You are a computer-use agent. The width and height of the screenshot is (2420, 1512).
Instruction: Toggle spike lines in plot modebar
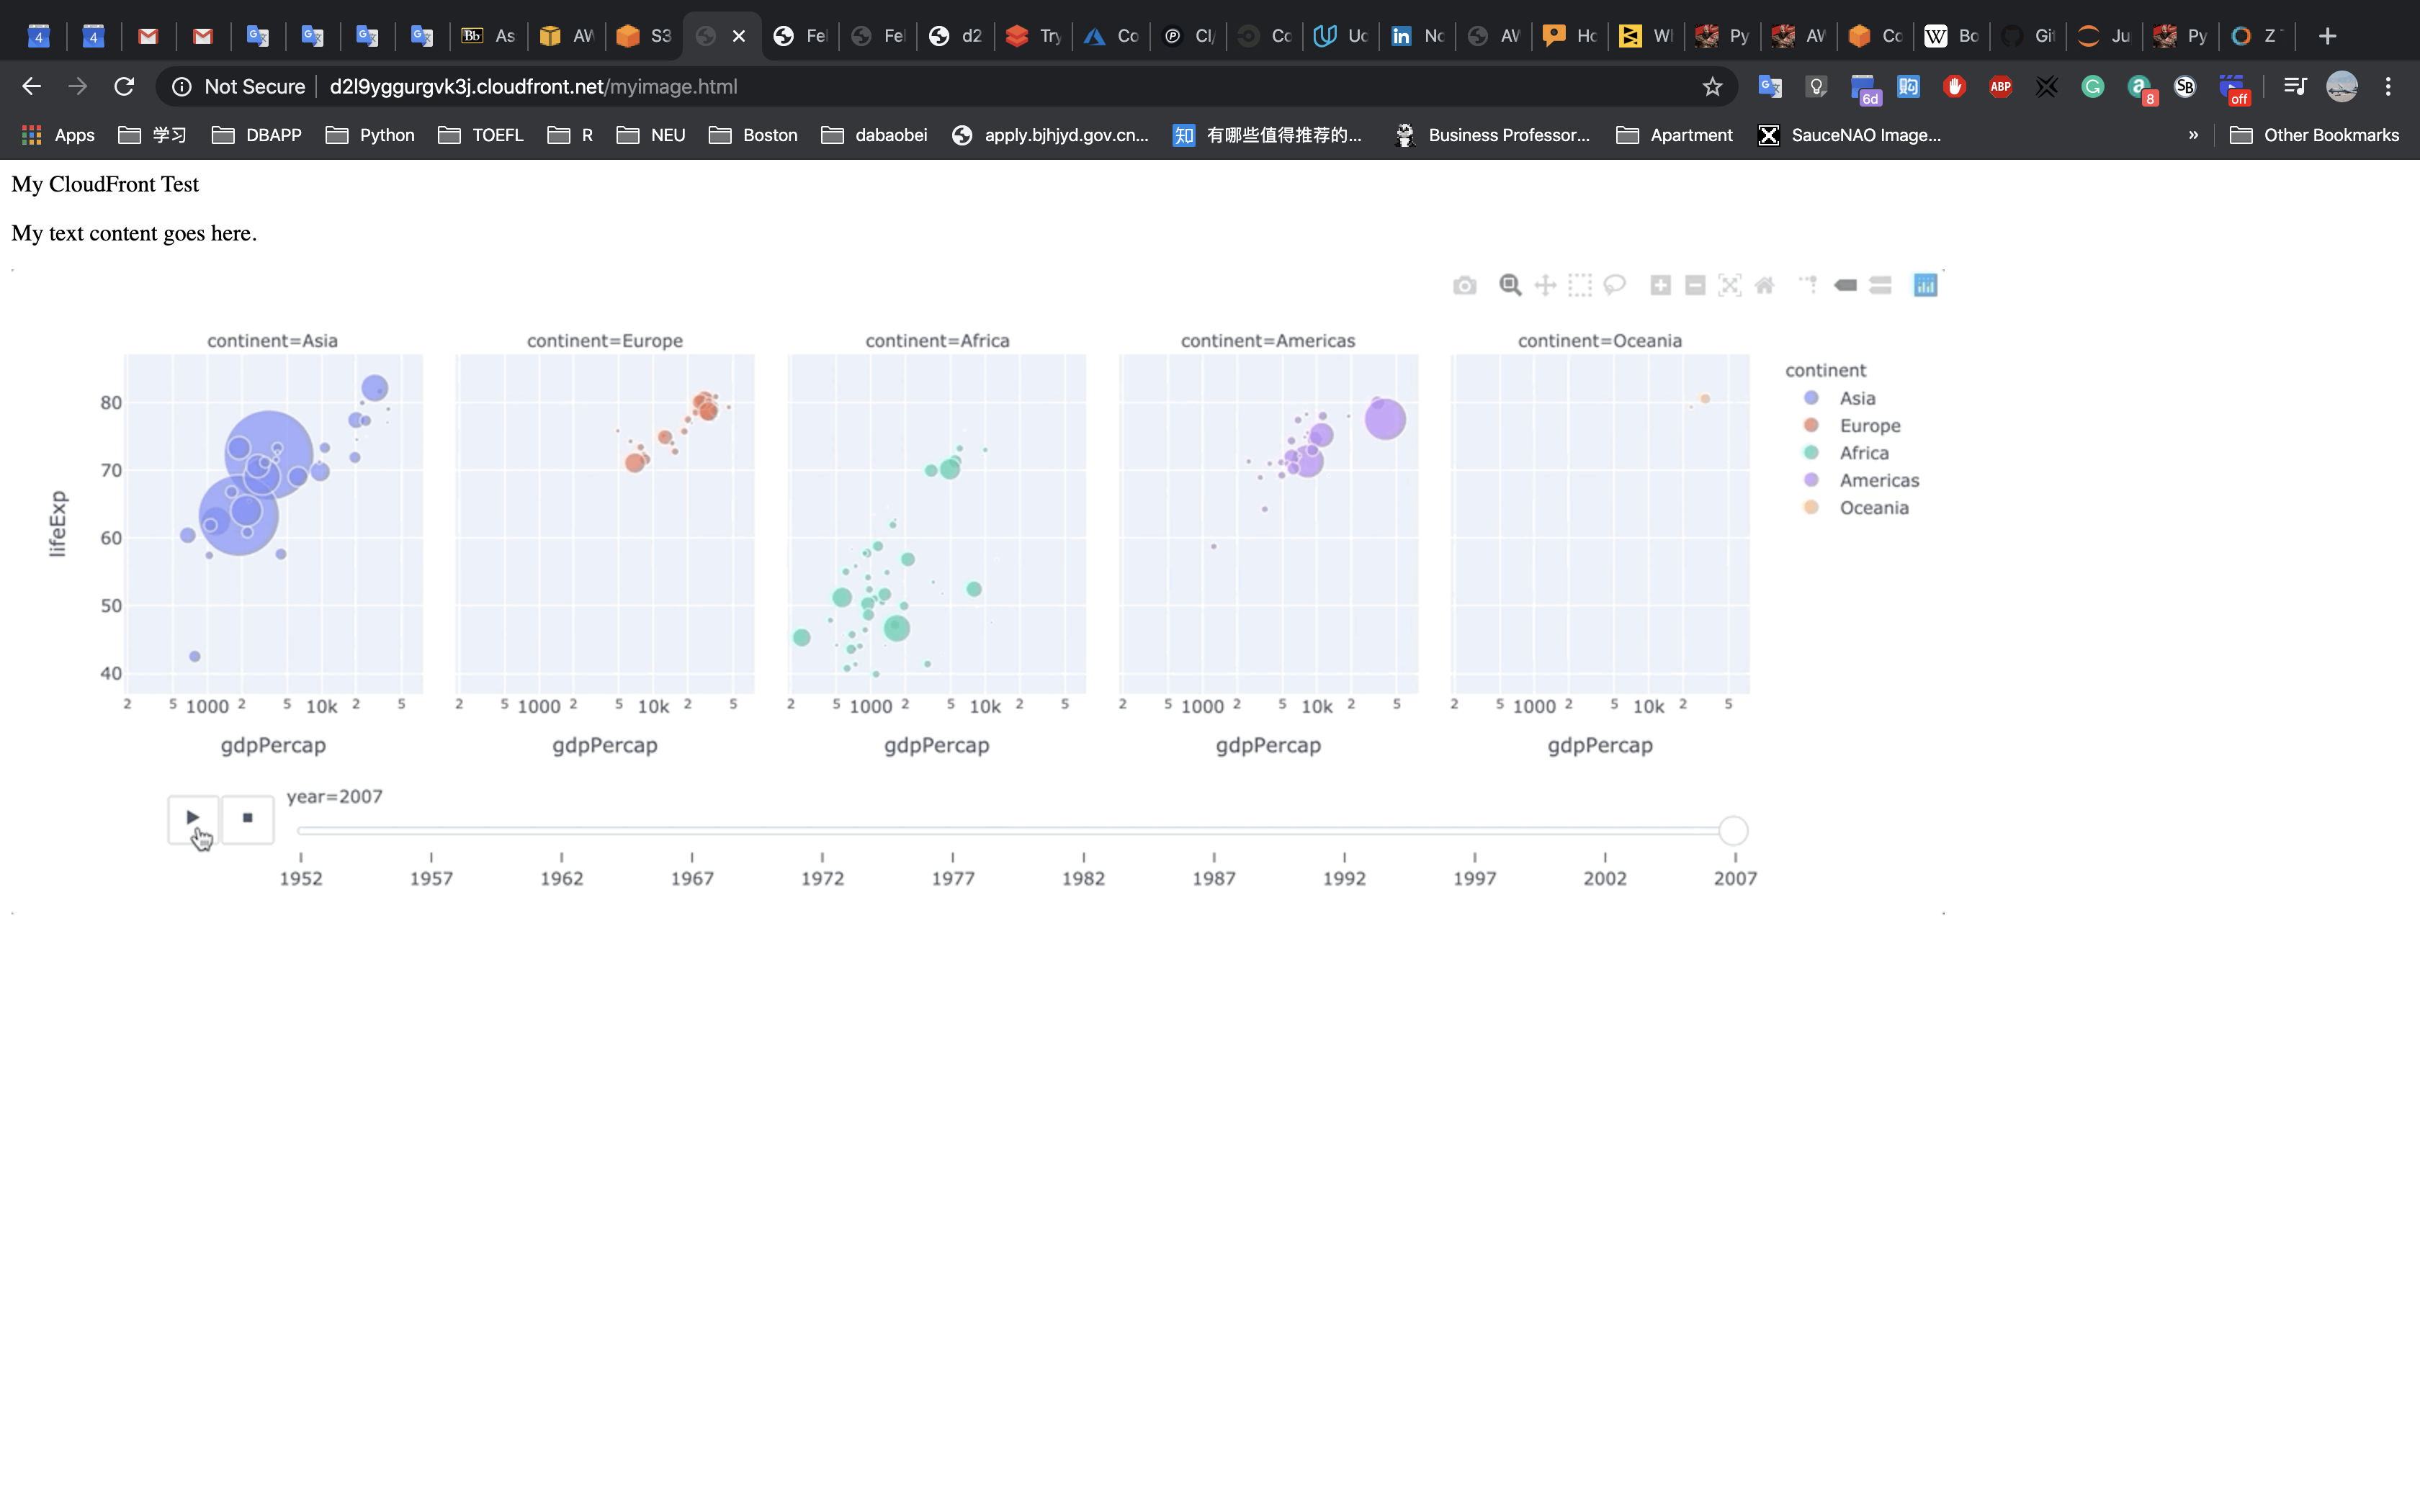tap(1809, 286)
